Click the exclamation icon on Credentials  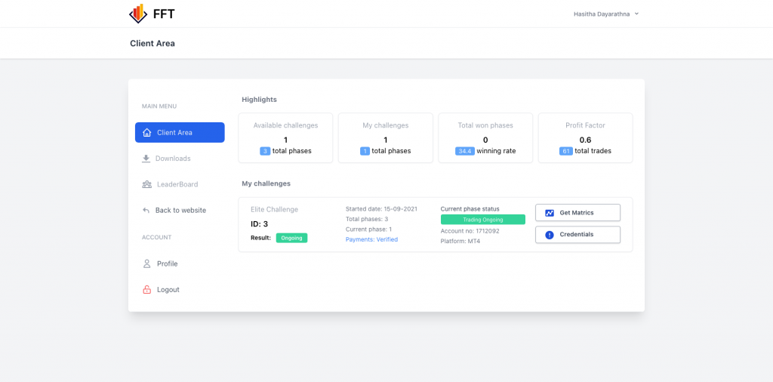pyautogui.click(x=550, y=235)
